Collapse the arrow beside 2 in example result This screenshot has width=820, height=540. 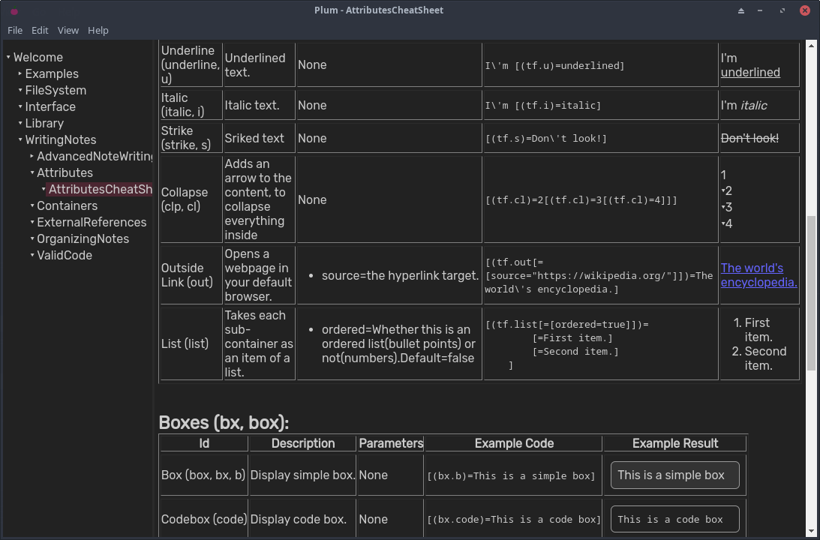tap(723, 190)
